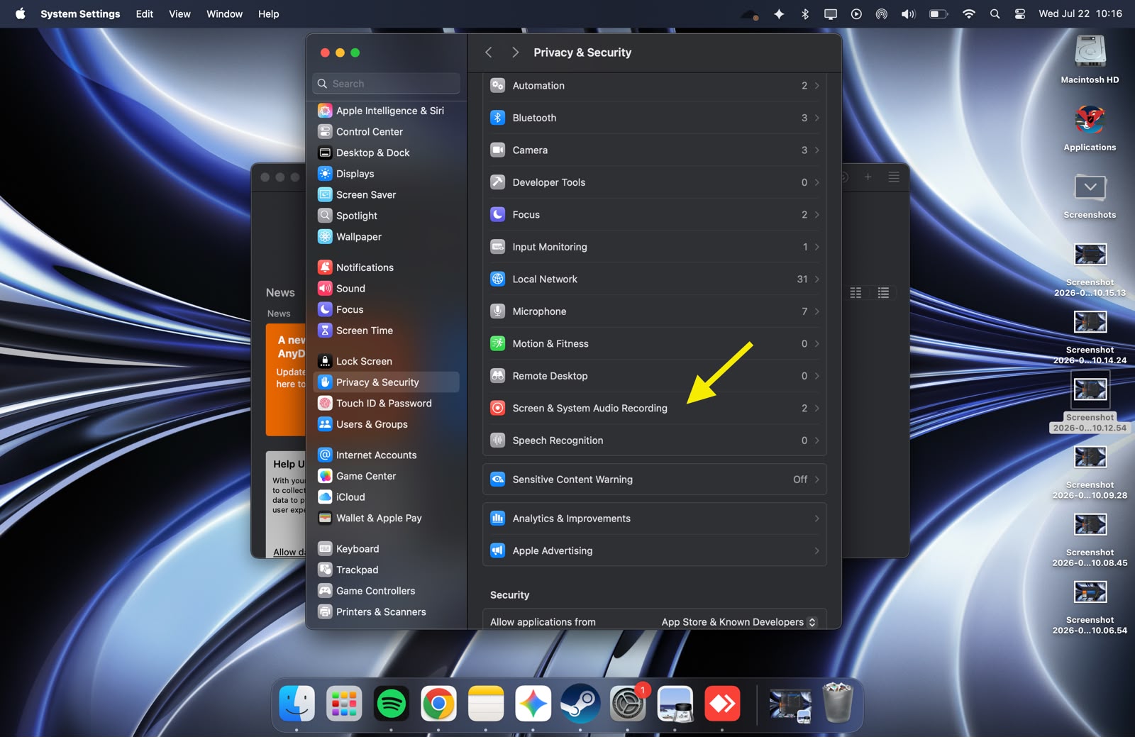
Task: Expand the Automation row chevron
Action: click(817, 86)
